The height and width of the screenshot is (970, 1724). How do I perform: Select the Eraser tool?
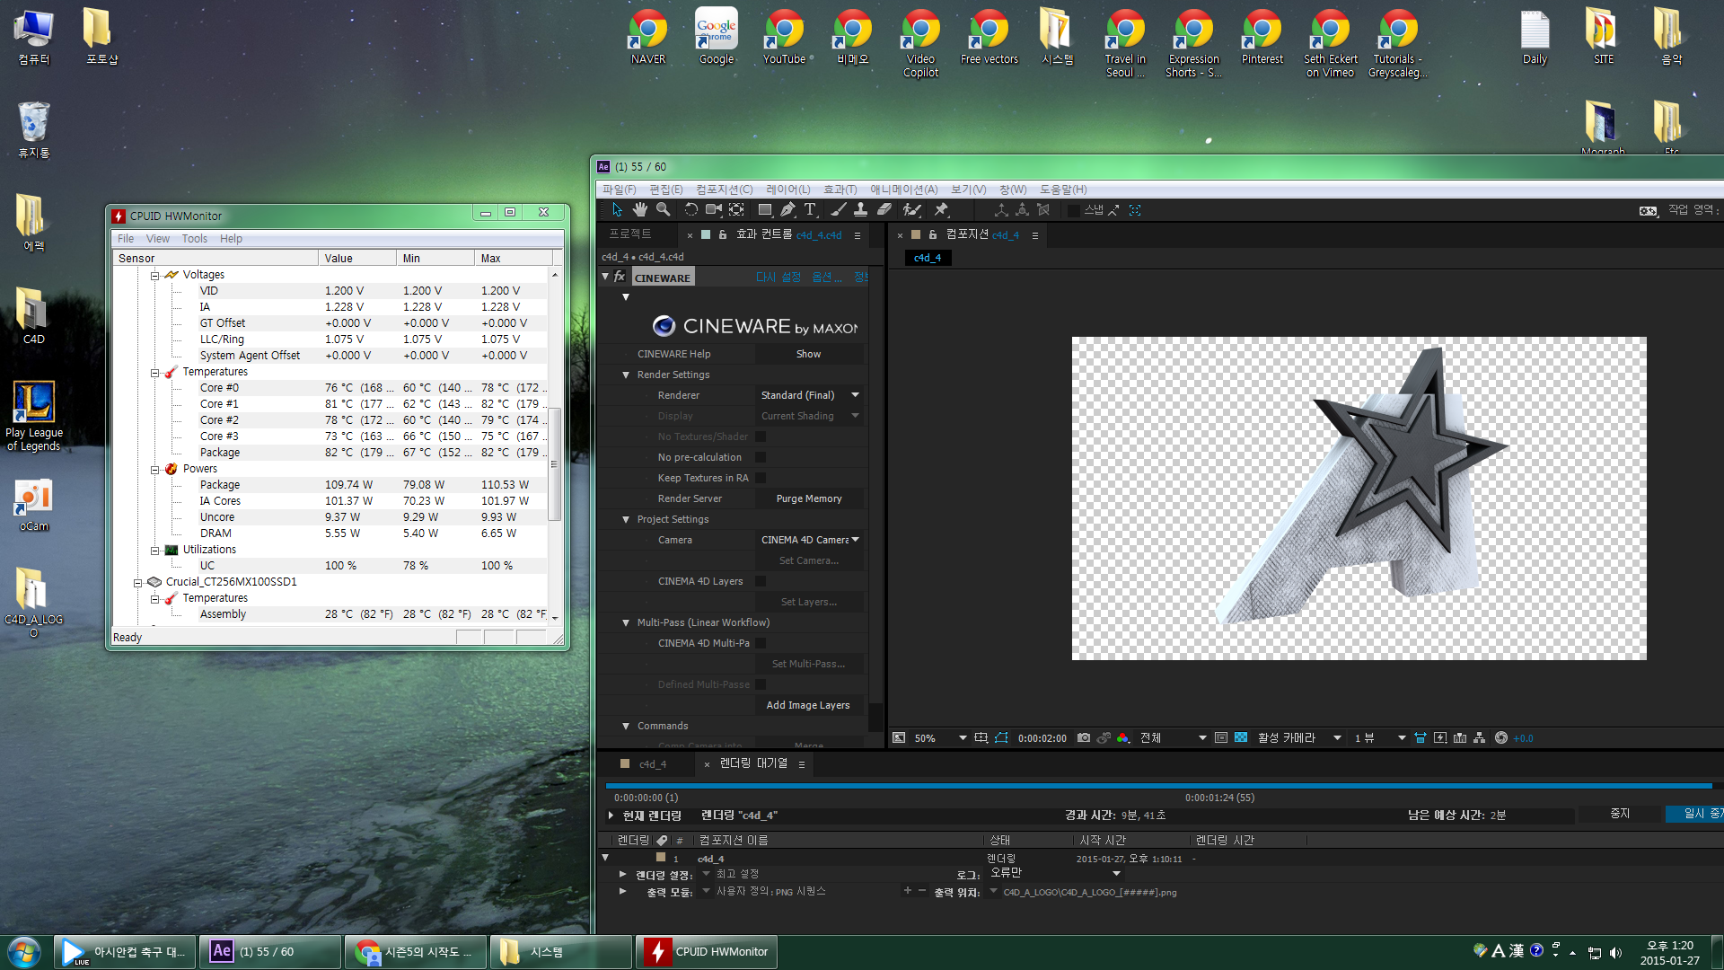click(884, 209)
